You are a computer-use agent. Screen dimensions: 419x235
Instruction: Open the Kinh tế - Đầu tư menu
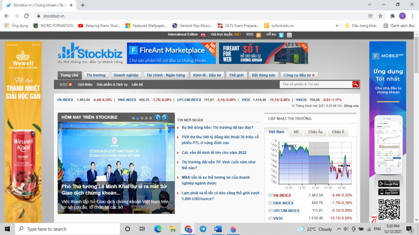tap(207, 75)
